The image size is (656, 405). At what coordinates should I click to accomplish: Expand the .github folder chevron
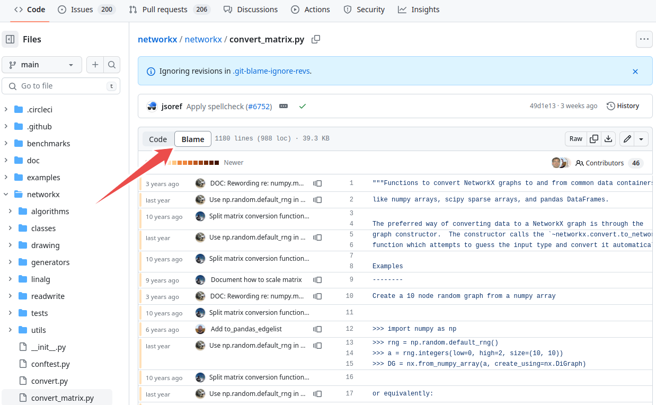coord(6,127)
